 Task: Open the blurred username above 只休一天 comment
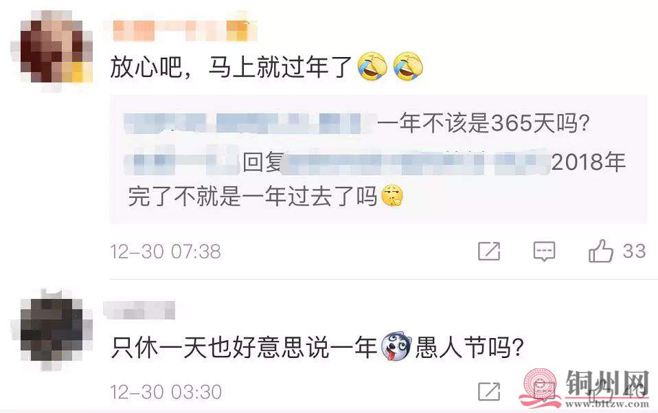[139, 311]
